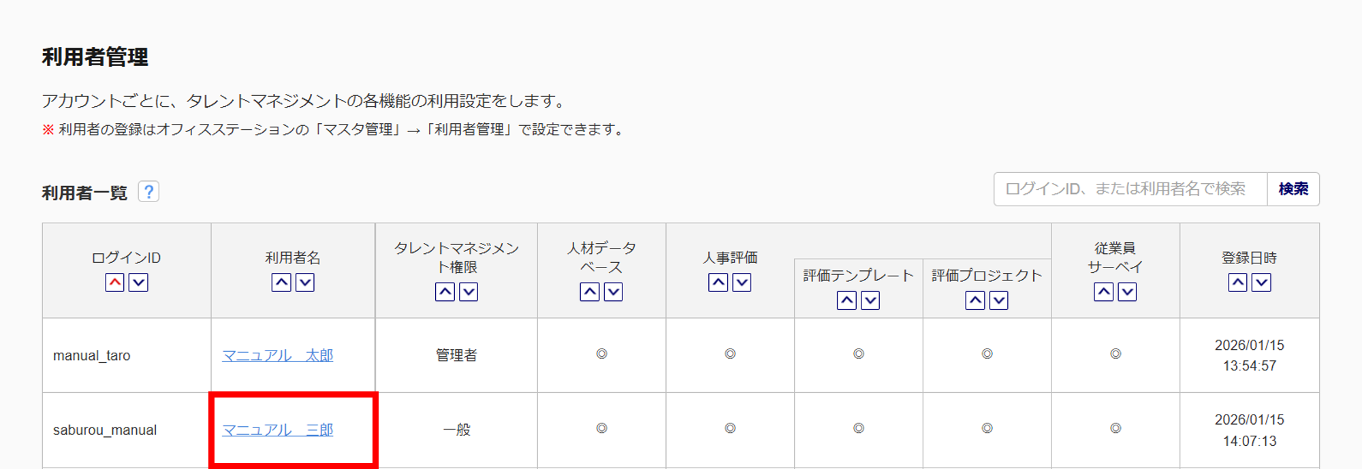Open help for the user list
The image size is (1362, 469).
pos(148,192)
